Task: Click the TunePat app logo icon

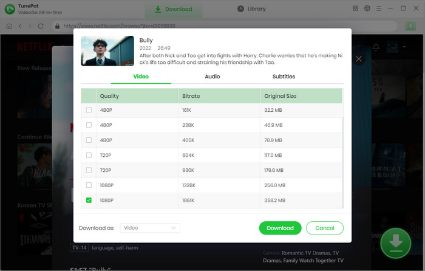Action: click(x=10, y=9)
